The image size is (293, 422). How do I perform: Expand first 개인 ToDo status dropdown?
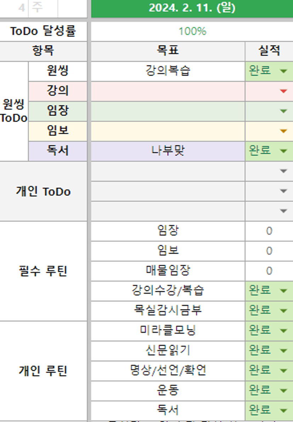[x=283, y=171]
